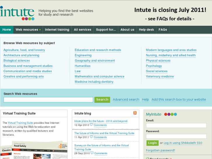The width and height of the screenshot is (212, 159).
Task: Focus the MyIntute Email field
Action: tap(176, 125)
